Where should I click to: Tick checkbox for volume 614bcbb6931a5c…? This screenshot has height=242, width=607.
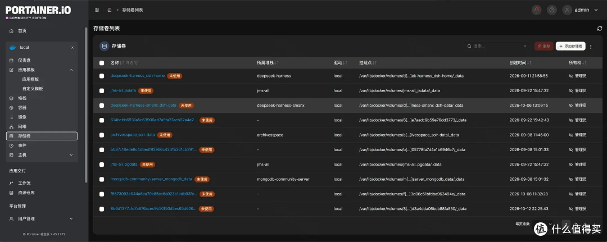[102, 120]
